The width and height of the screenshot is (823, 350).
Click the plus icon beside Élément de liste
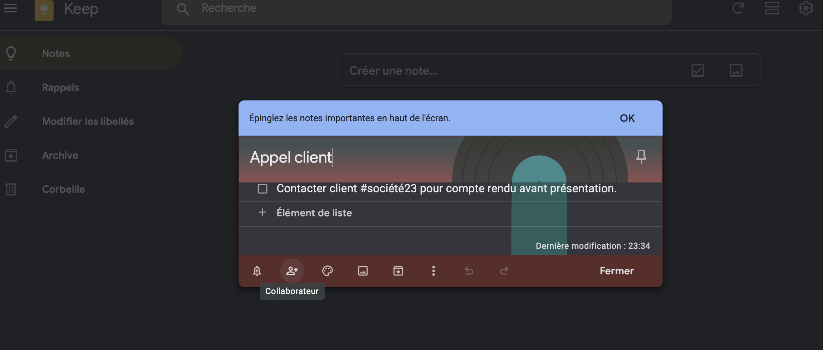click(x=262, y=212)
